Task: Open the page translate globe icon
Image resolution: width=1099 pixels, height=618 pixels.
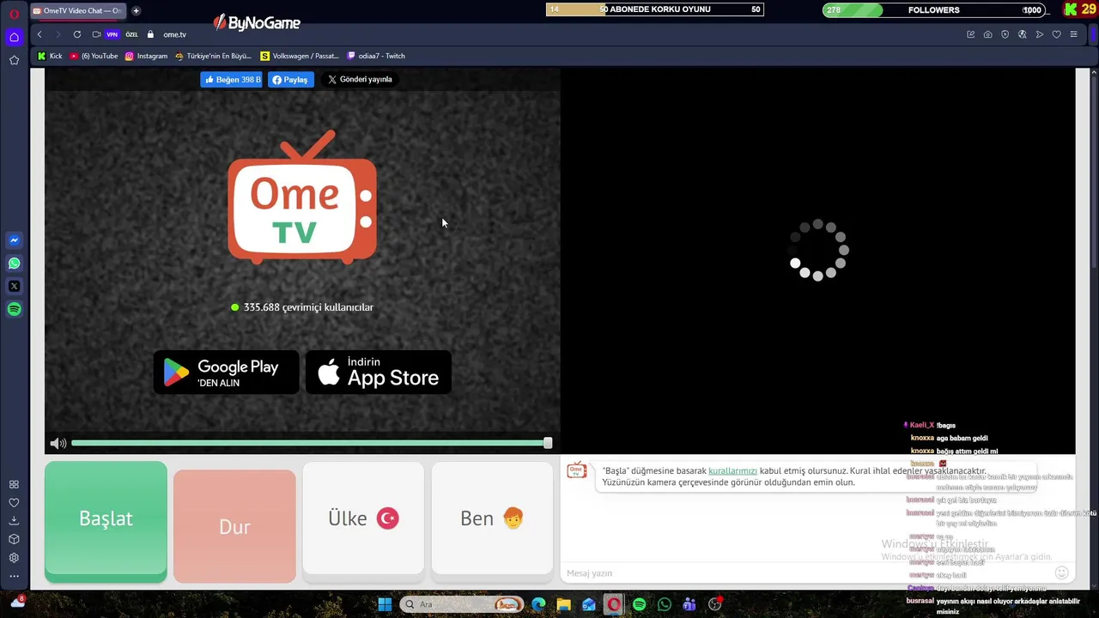Action: [1022, 34]
